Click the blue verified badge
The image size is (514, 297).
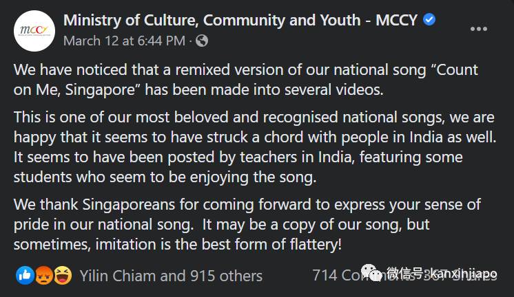click(429, 20)
